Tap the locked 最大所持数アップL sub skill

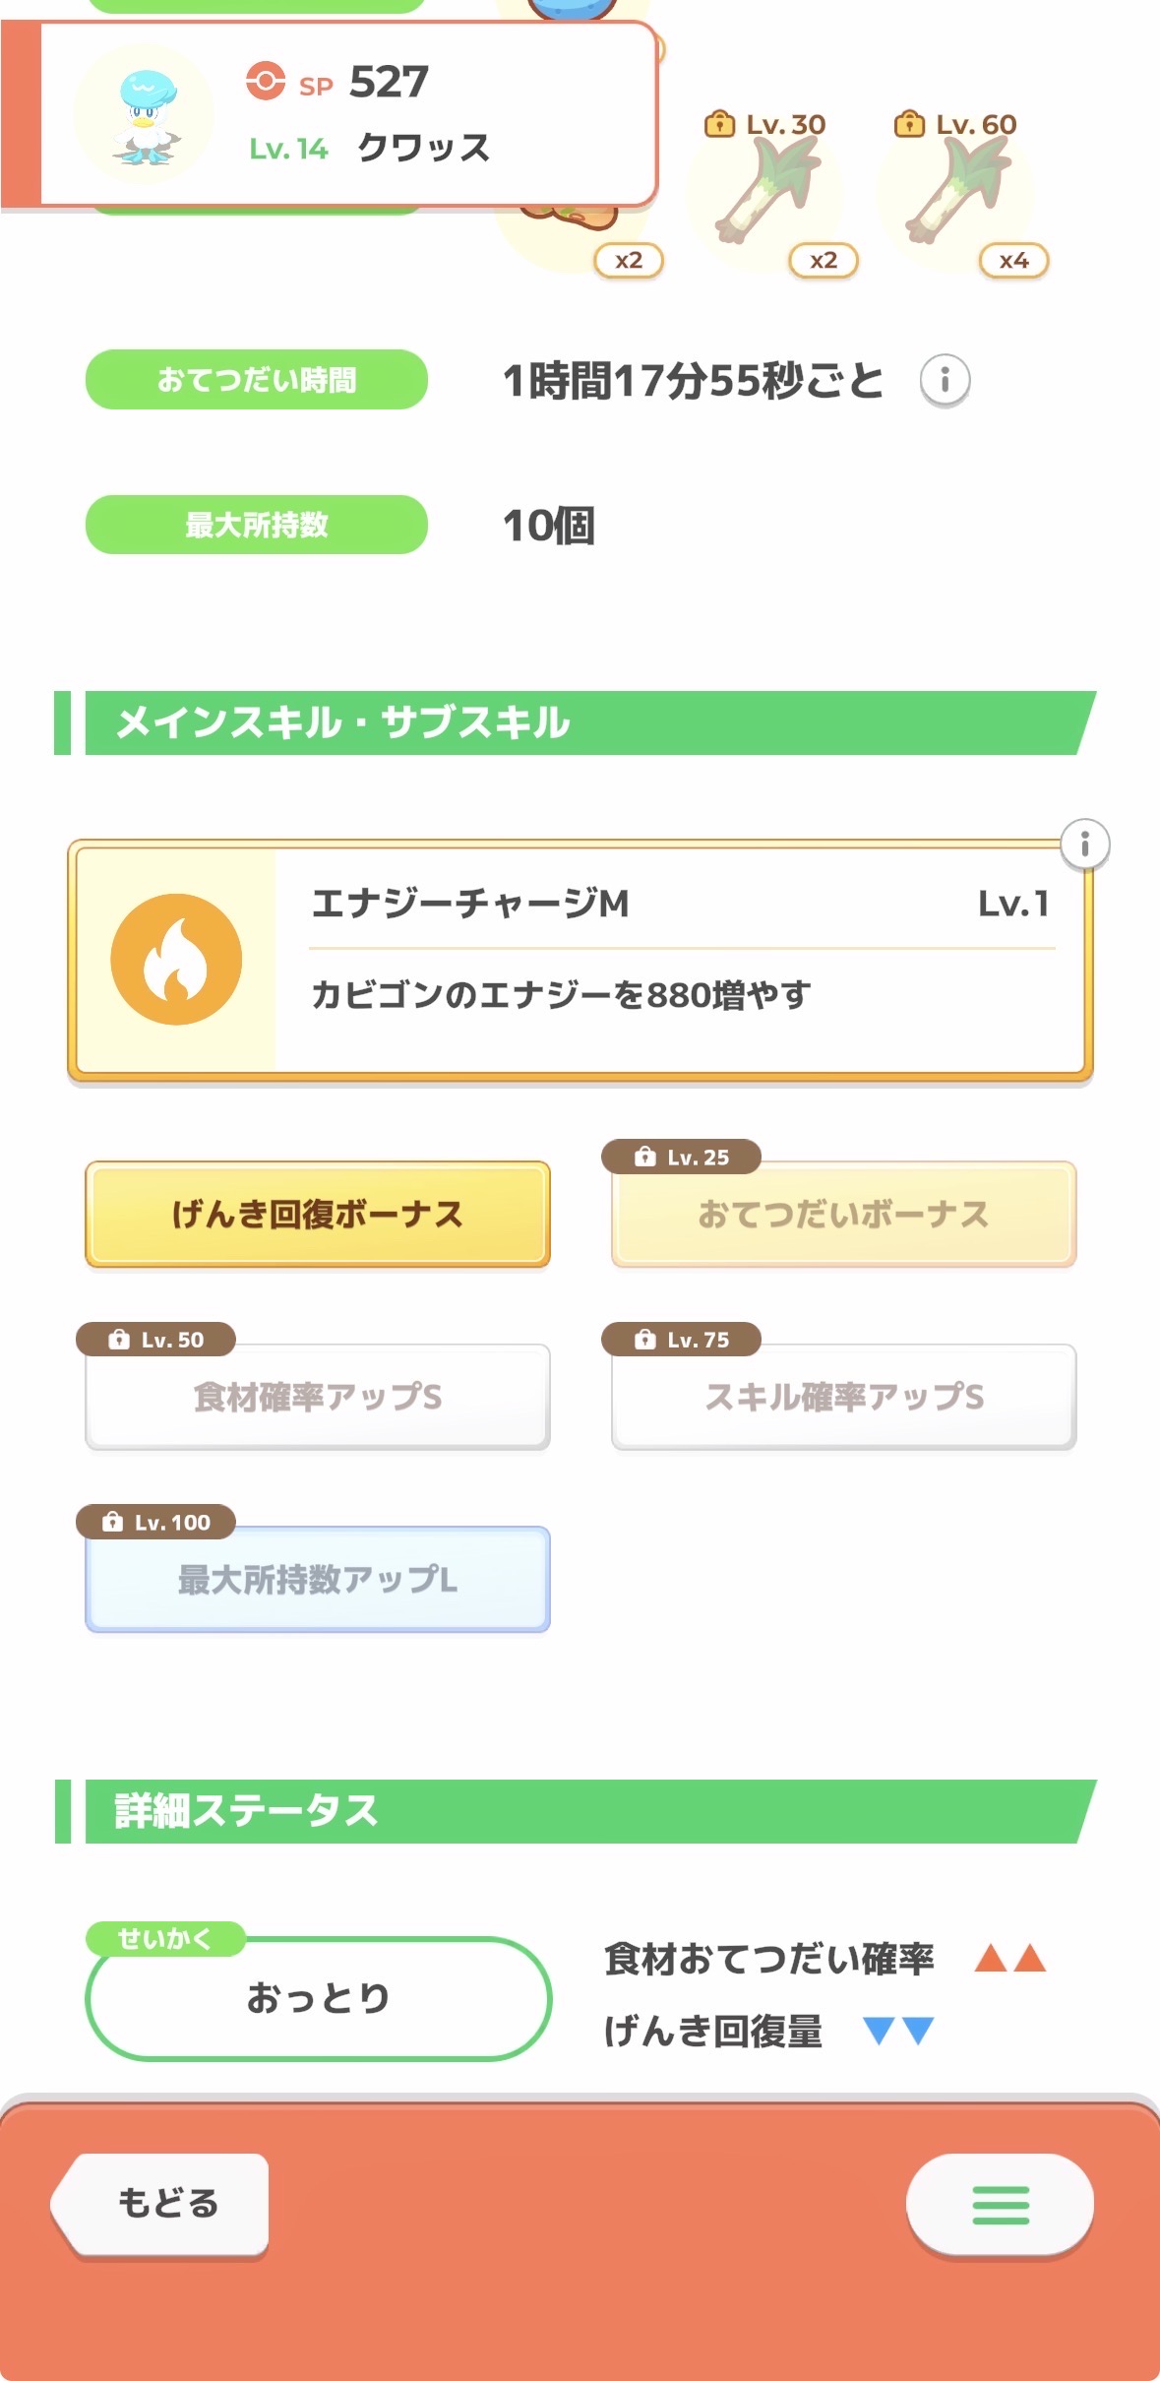tap(317, 1579)
